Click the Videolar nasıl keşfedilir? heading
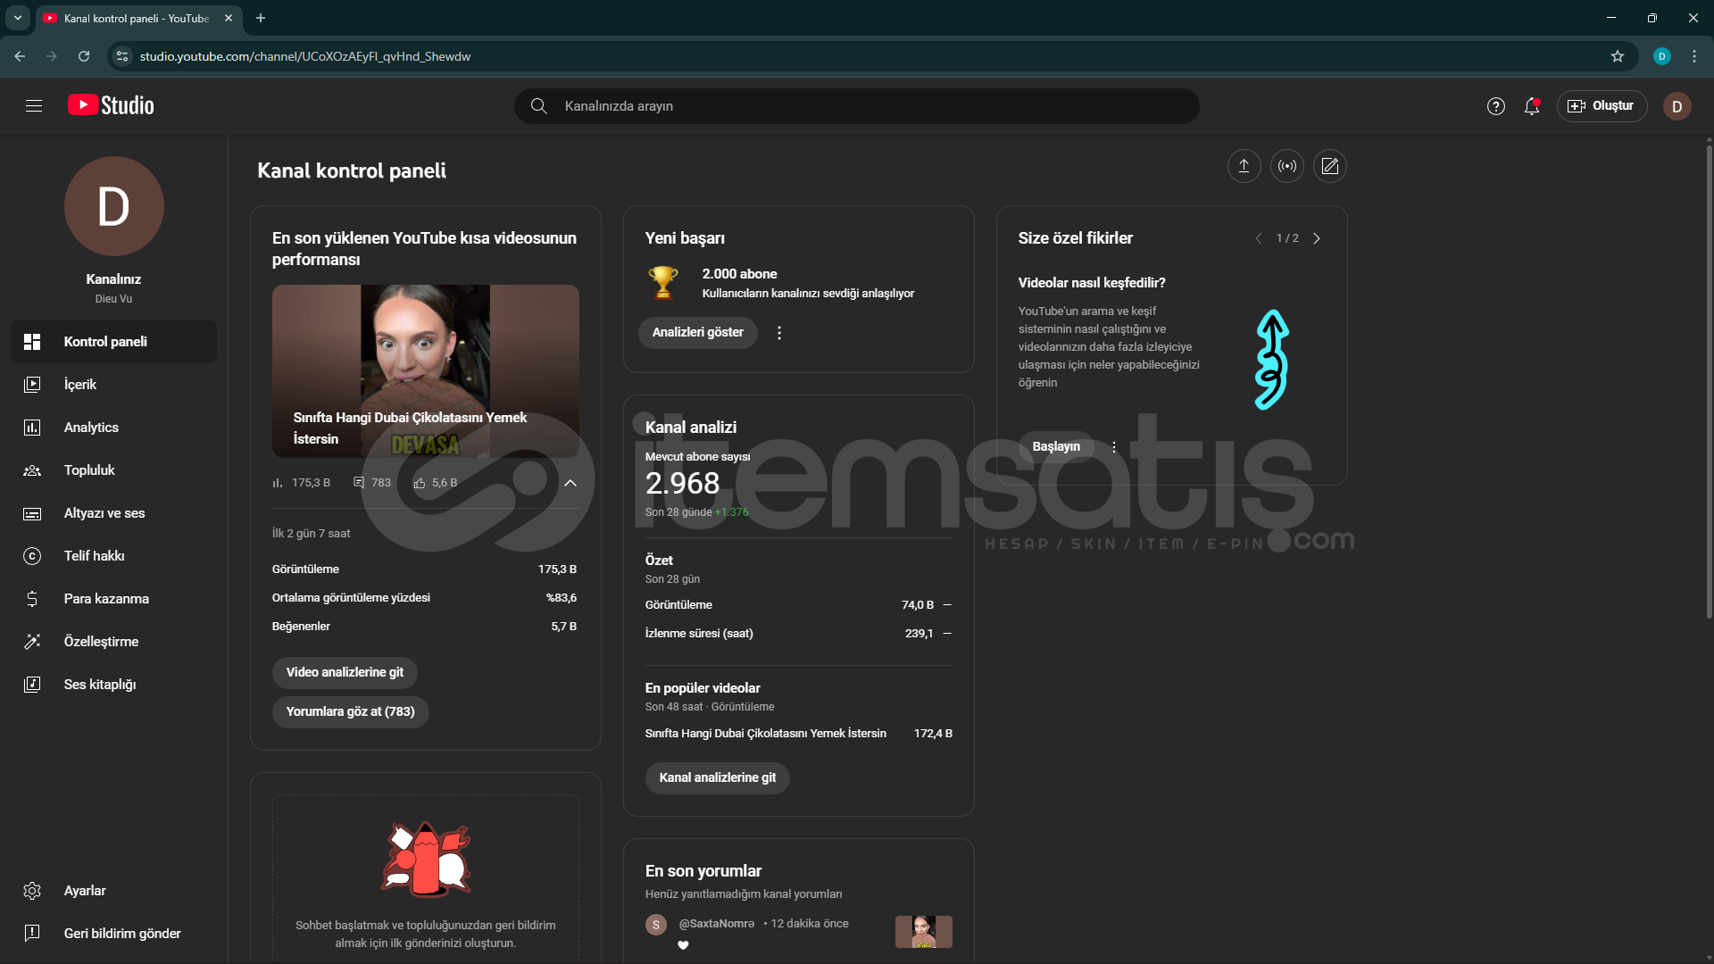 (1092, 283)
